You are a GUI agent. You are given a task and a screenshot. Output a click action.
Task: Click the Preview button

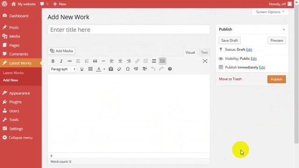[277, 41]
